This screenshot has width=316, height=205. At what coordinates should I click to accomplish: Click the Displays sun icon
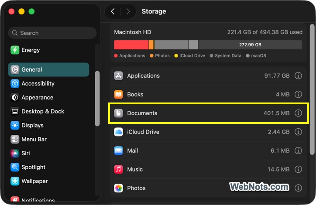click(x=15, y=125)
